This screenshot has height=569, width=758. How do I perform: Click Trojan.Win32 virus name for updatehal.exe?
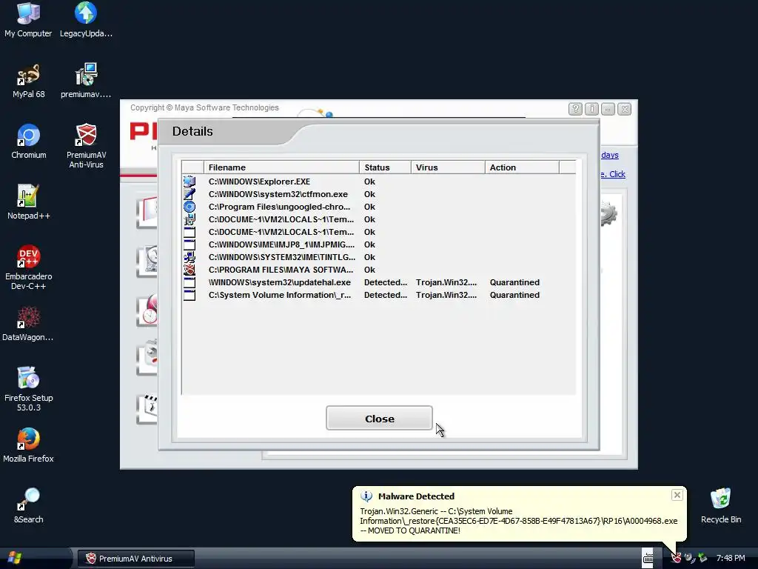pyautogui.click(x=446, y=282)
